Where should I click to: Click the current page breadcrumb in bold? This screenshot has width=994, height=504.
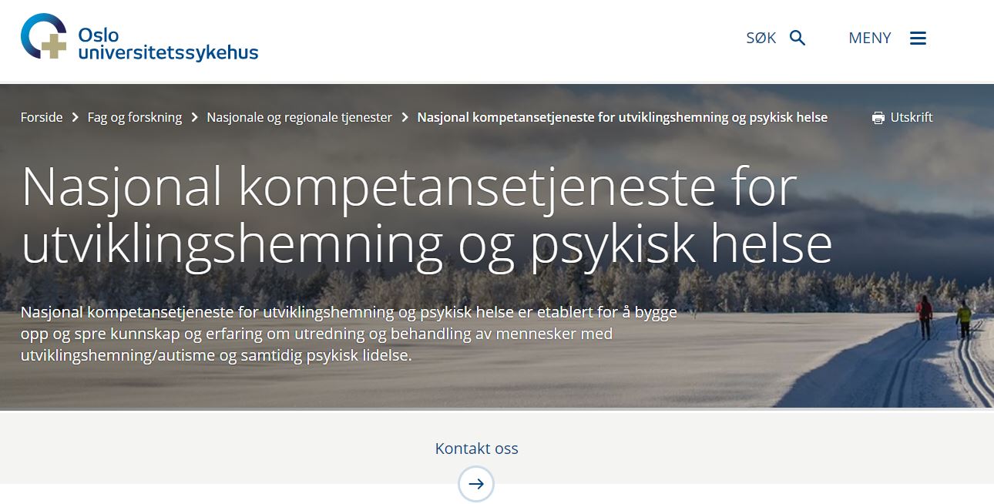coord(623,117)
